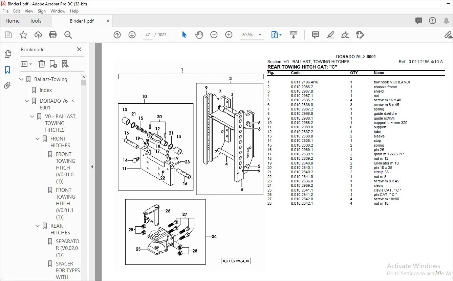Add a comment note

316,35
